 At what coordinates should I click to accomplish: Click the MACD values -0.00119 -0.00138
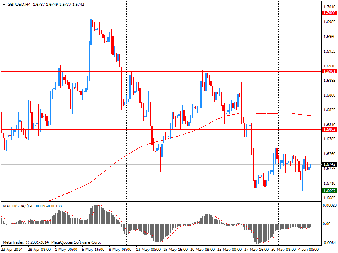(x=46, y=206)
